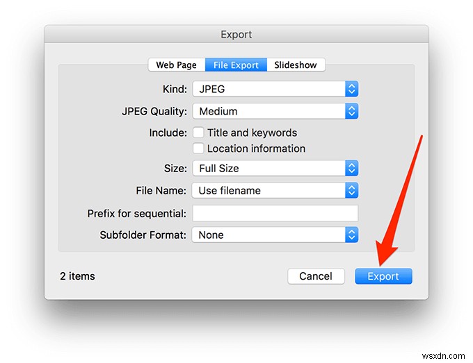Focus the Prefix for sequential text field

[x=275, y=213]
